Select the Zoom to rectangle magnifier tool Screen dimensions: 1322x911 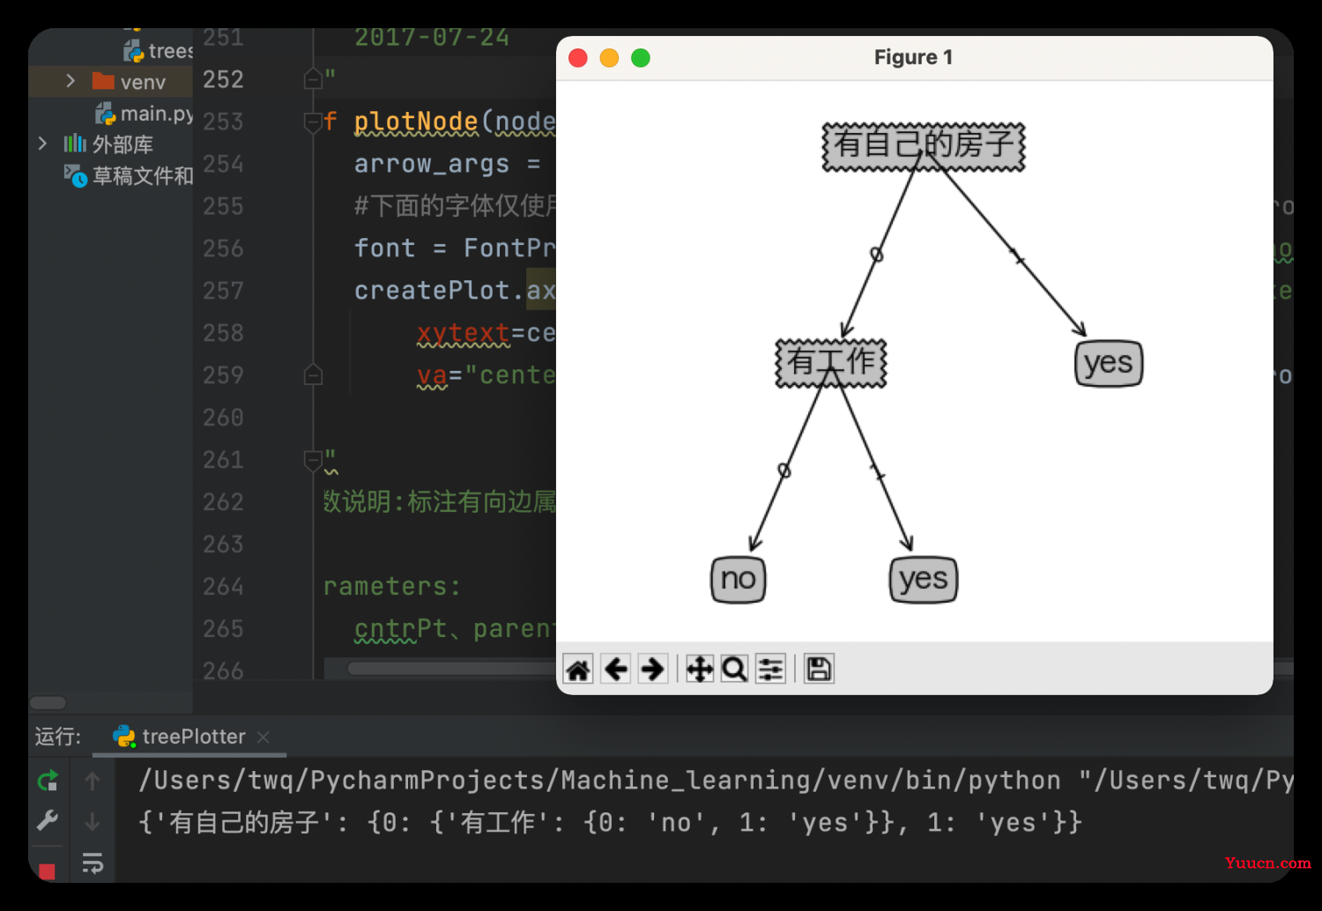tap(734, 670)
